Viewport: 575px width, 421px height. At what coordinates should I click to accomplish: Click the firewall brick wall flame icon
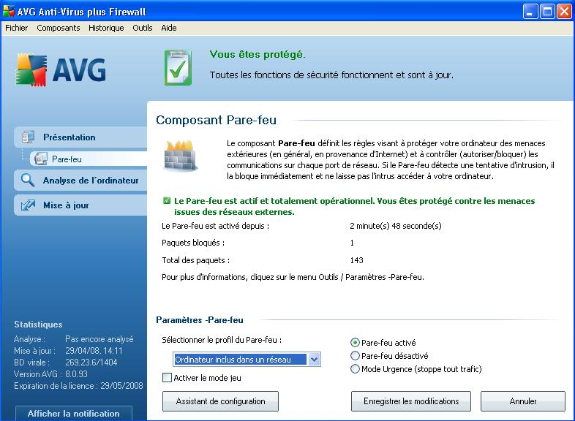coord(178,156)
